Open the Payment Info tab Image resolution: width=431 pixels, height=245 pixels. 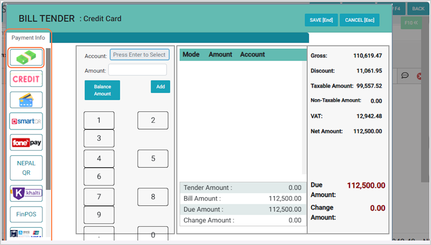(x=28, y=38)
